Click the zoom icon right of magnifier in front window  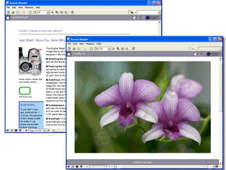127,49
